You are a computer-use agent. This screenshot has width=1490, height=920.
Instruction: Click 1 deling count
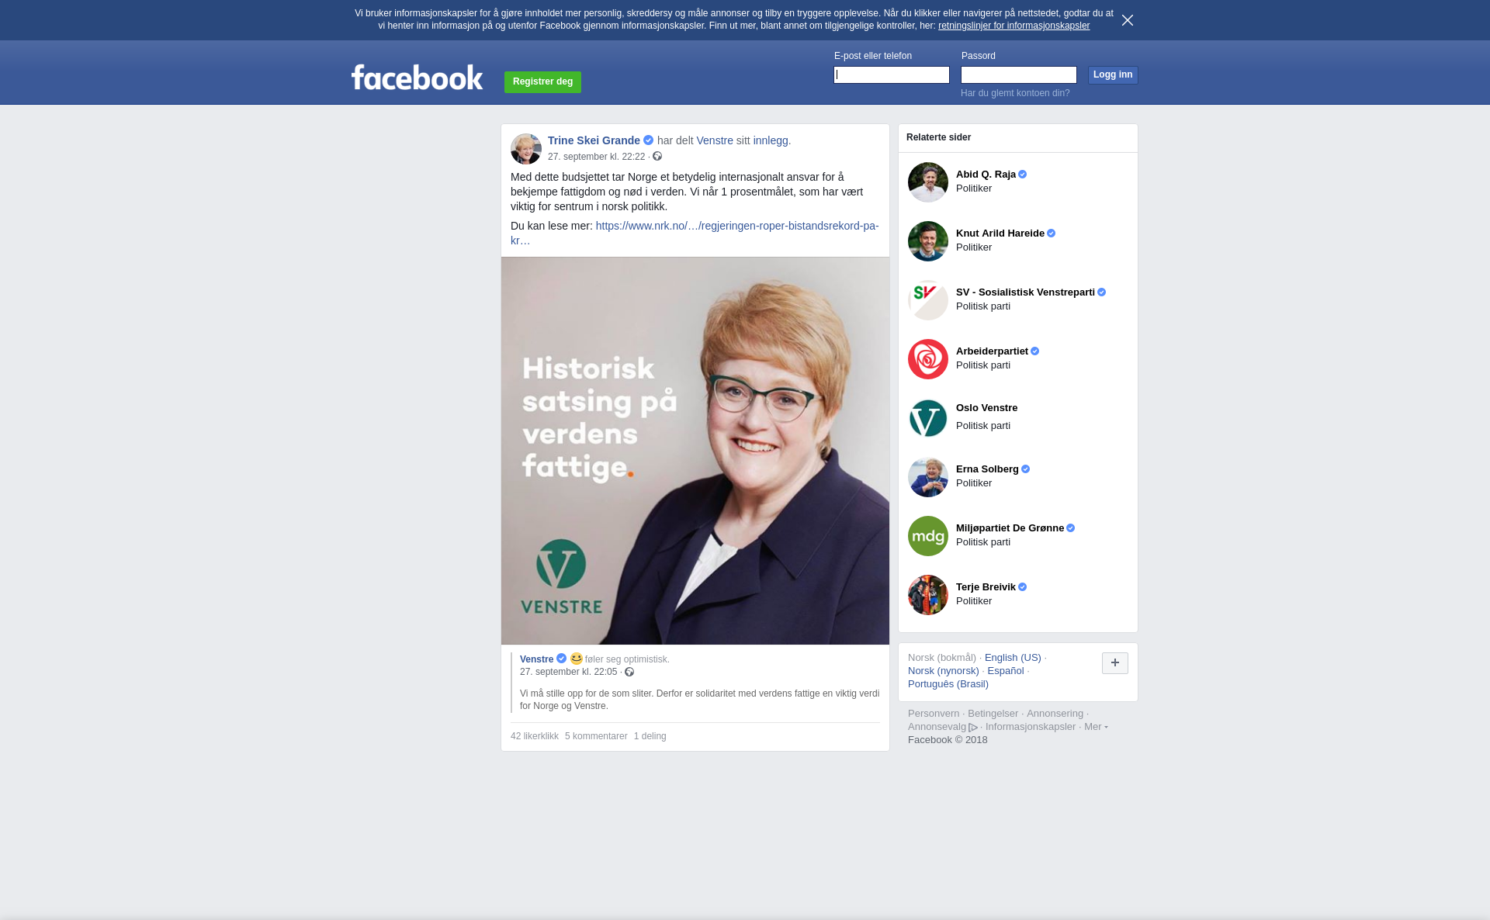(650, 736)
